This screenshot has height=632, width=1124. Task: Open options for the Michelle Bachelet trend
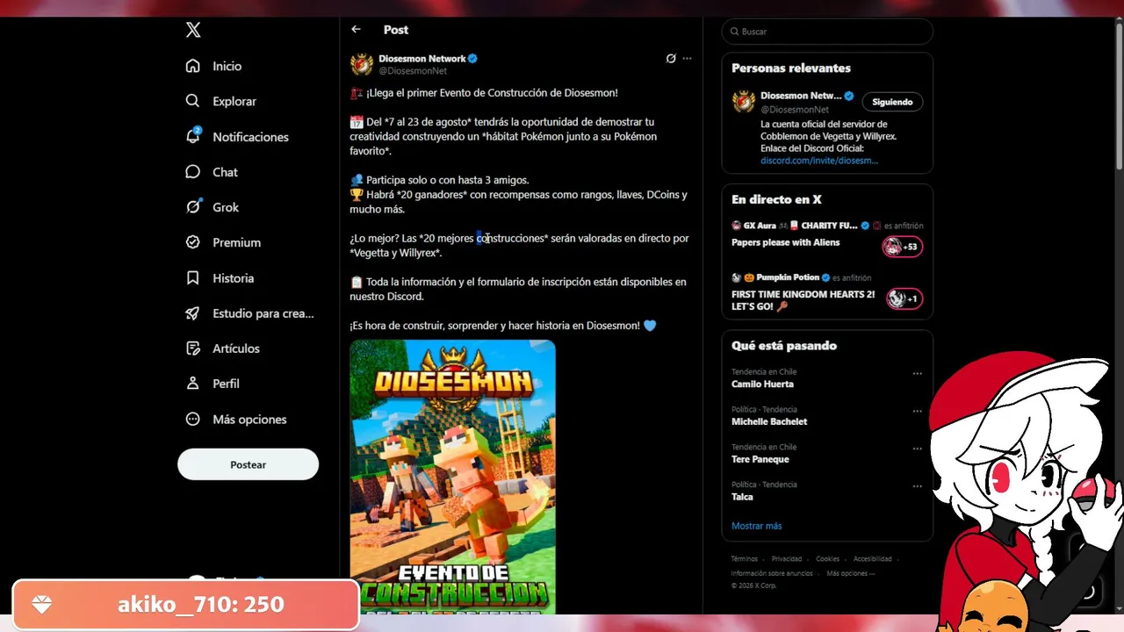(x=917, y=411)
